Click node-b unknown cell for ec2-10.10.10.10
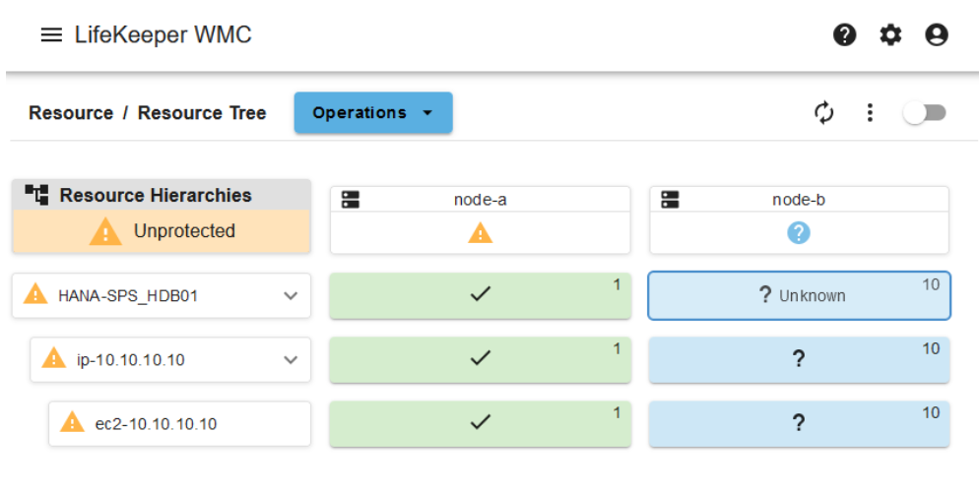This screenshot has height=494, width=979. (x=799, y=424)
